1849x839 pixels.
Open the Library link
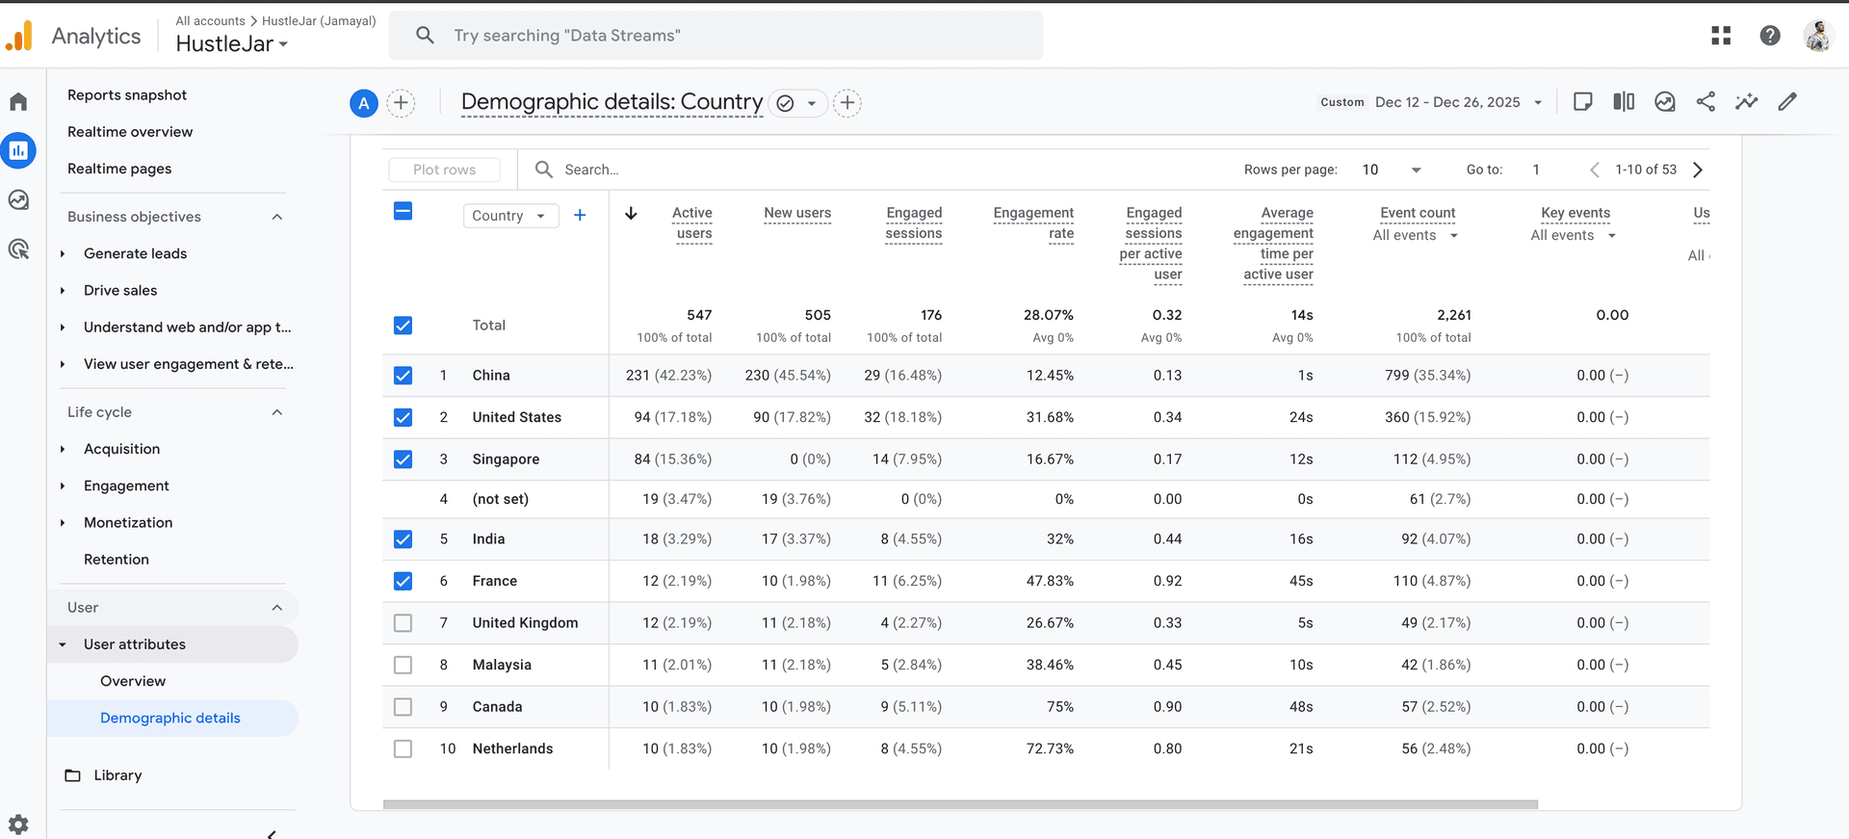tap(117, 775)
